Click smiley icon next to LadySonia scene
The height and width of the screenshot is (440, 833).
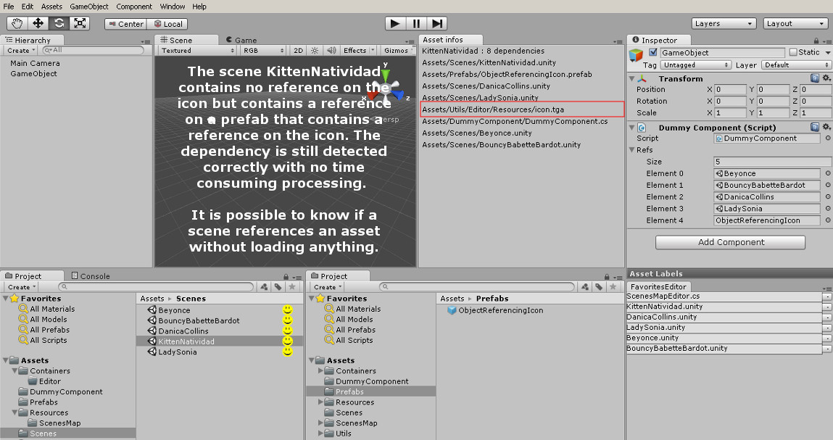point(287,352)
